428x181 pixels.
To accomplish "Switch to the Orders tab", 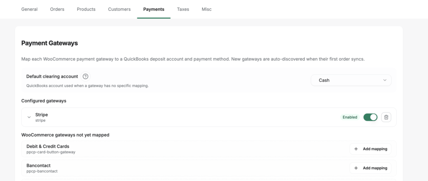I will [x=57, y=9].
